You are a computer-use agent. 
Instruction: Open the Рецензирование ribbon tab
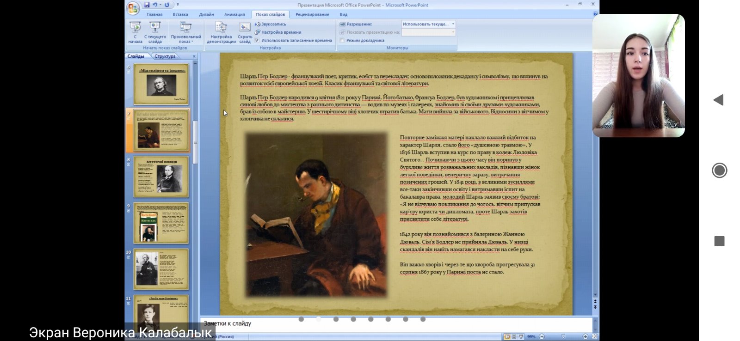pyautogui.click(x=312, y=15)
